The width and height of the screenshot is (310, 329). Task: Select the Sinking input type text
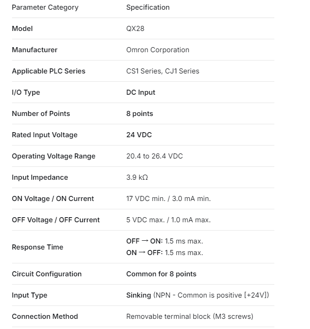click(x=139, y=295)
